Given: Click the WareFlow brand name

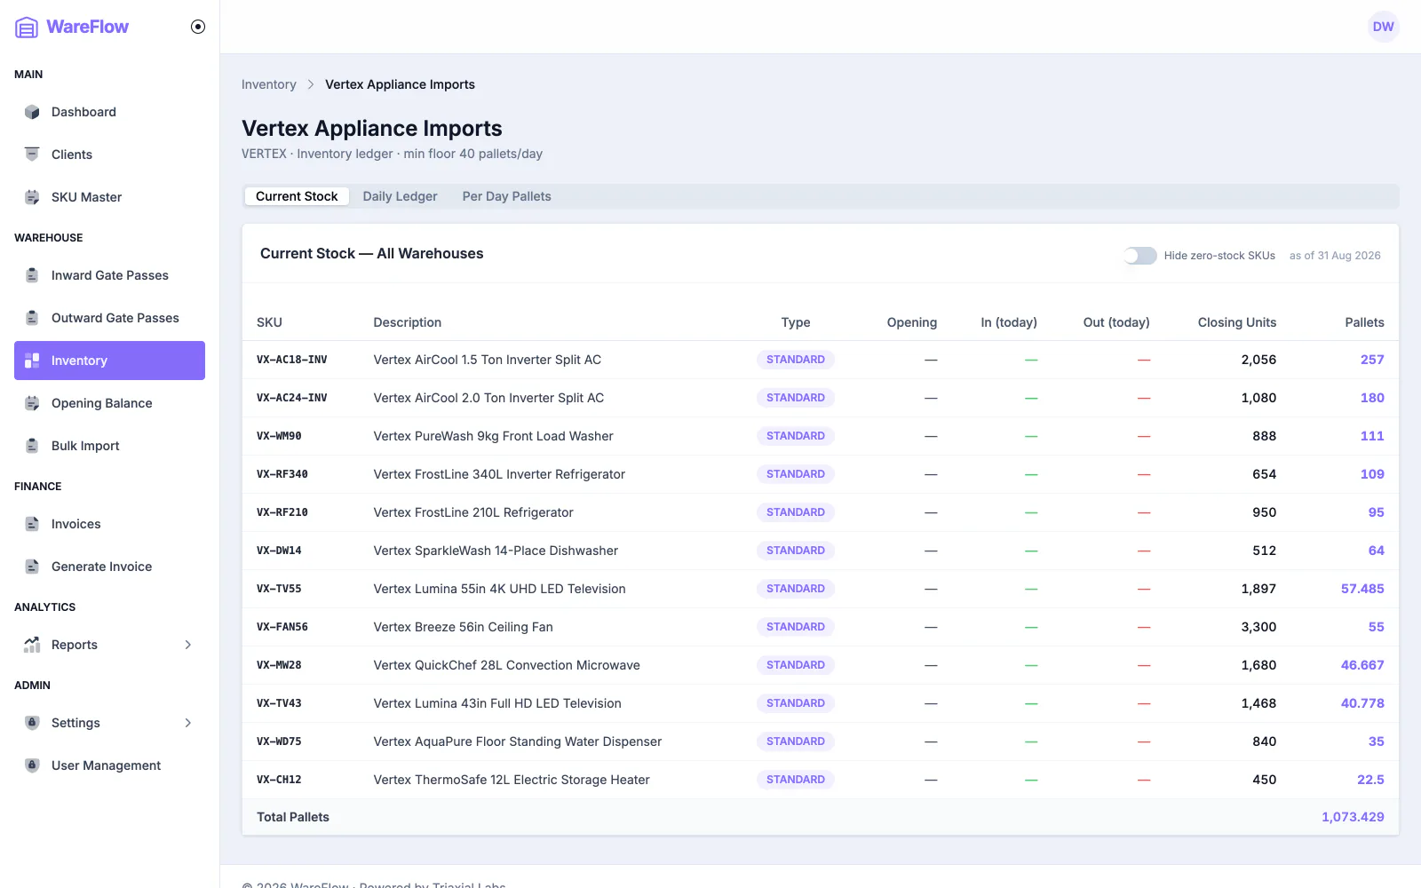Looking at the screenshot, I should tap(87, 27).
